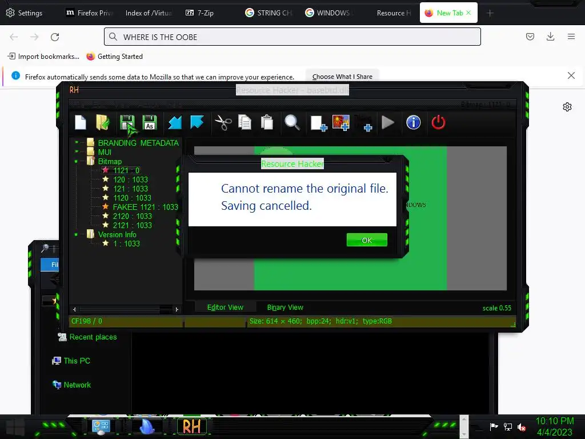
Task: Select bitmap resource 120 : 1033
Action: [130, 179]
